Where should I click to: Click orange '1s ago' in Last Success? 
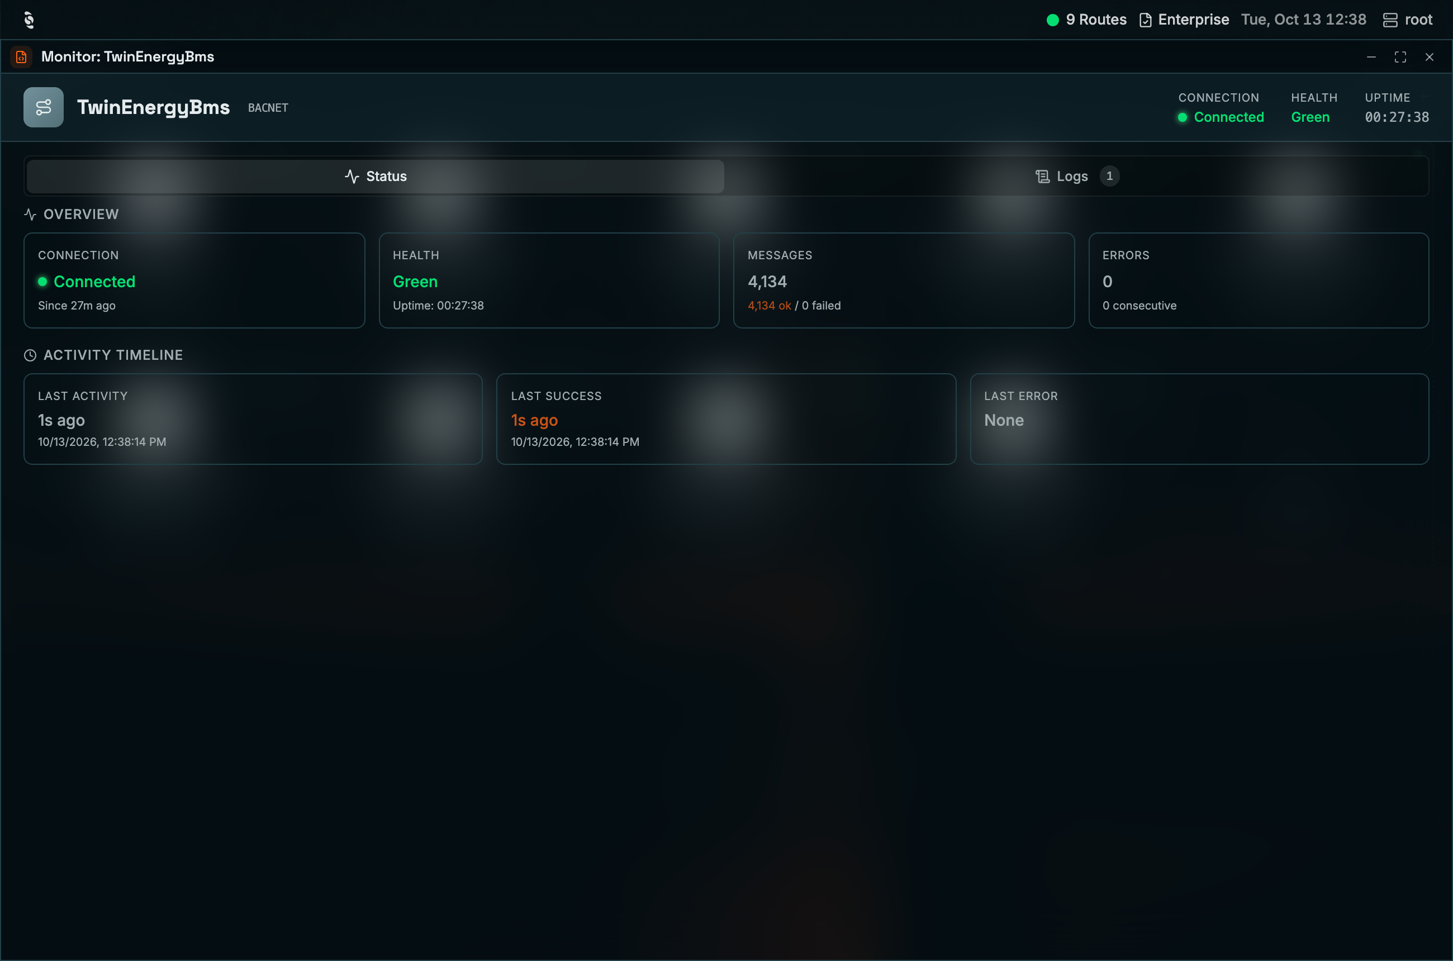[535, 420]
